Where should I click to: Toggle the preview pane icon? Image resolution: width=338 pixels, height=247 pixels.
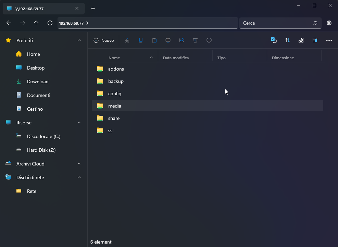coord(315,40)
